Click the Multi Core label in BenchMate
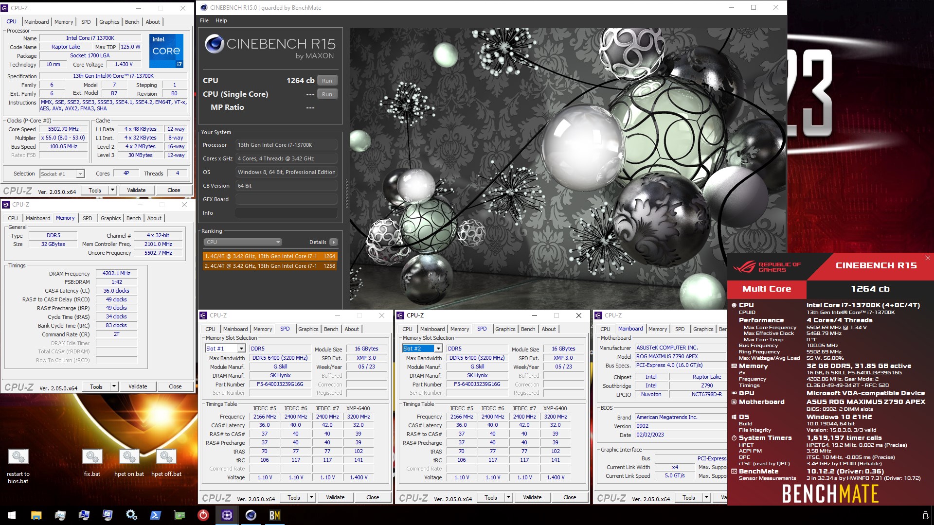 coord(767,289)
